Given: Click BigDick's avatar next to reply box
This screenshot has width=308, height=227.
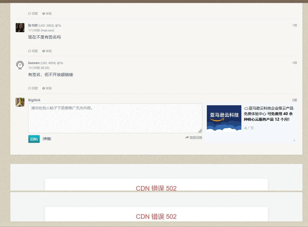Looking at the screenshot, I should (20, 102).
